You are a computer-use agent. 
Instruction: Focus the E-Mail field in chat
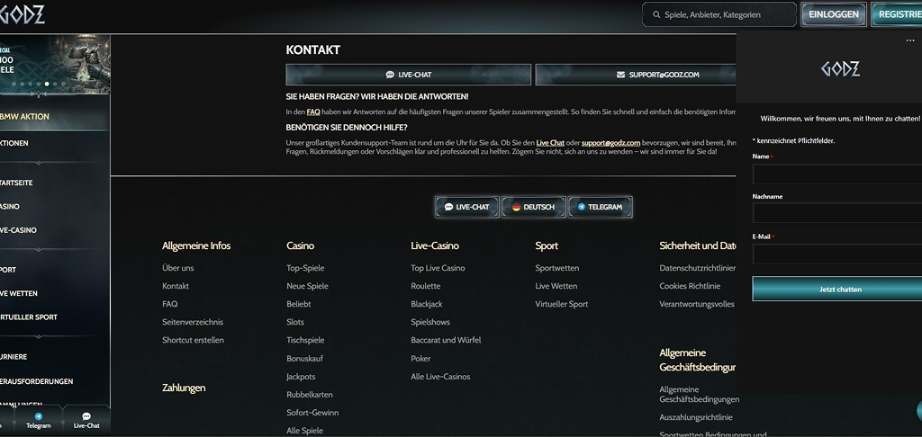[837, 254]
